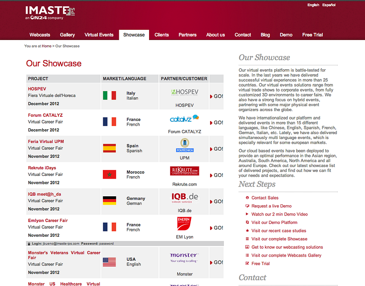365x286 pixels.
Task: Click GO! for Forum CATALYZ row
Action: coord(216,123)
